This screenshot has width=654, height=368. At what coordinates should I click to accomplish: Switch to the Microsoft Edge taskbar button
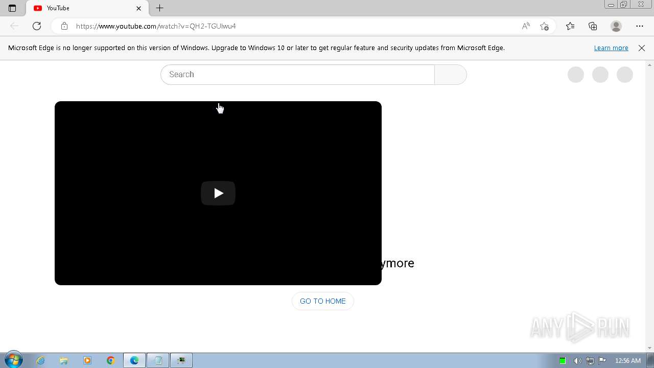coord(134,360)
